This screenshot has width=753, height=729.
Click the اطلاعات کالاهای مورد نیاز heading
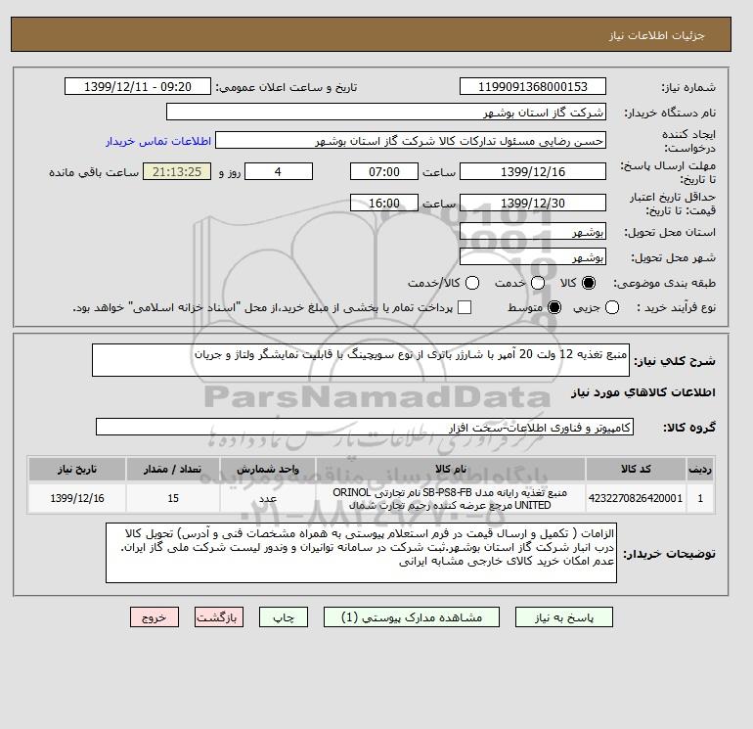[643, 392]
